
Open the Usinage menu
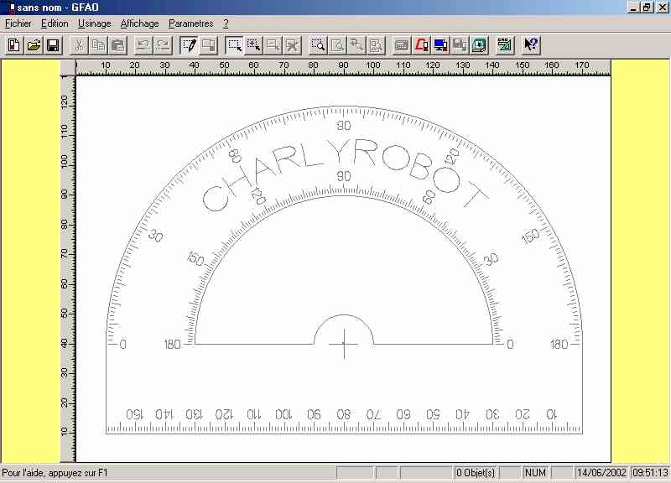coord(95,23)
